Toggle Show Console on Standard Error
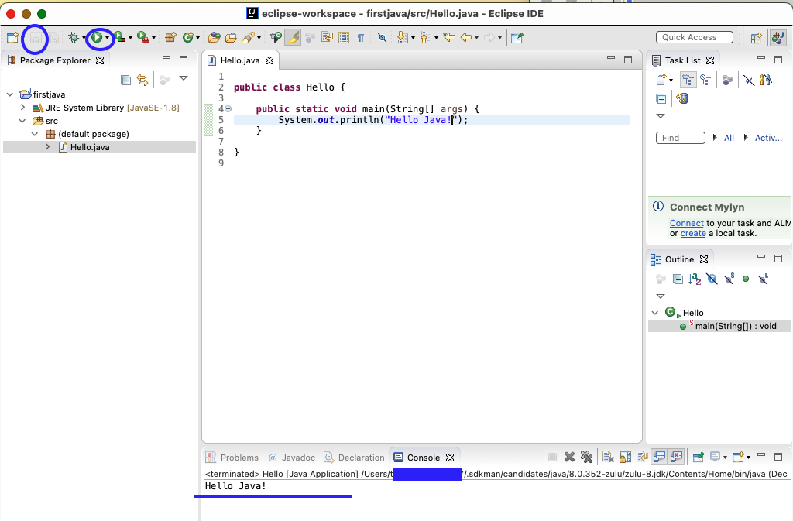This screenshot has width=793, height=521. (677, 457)
